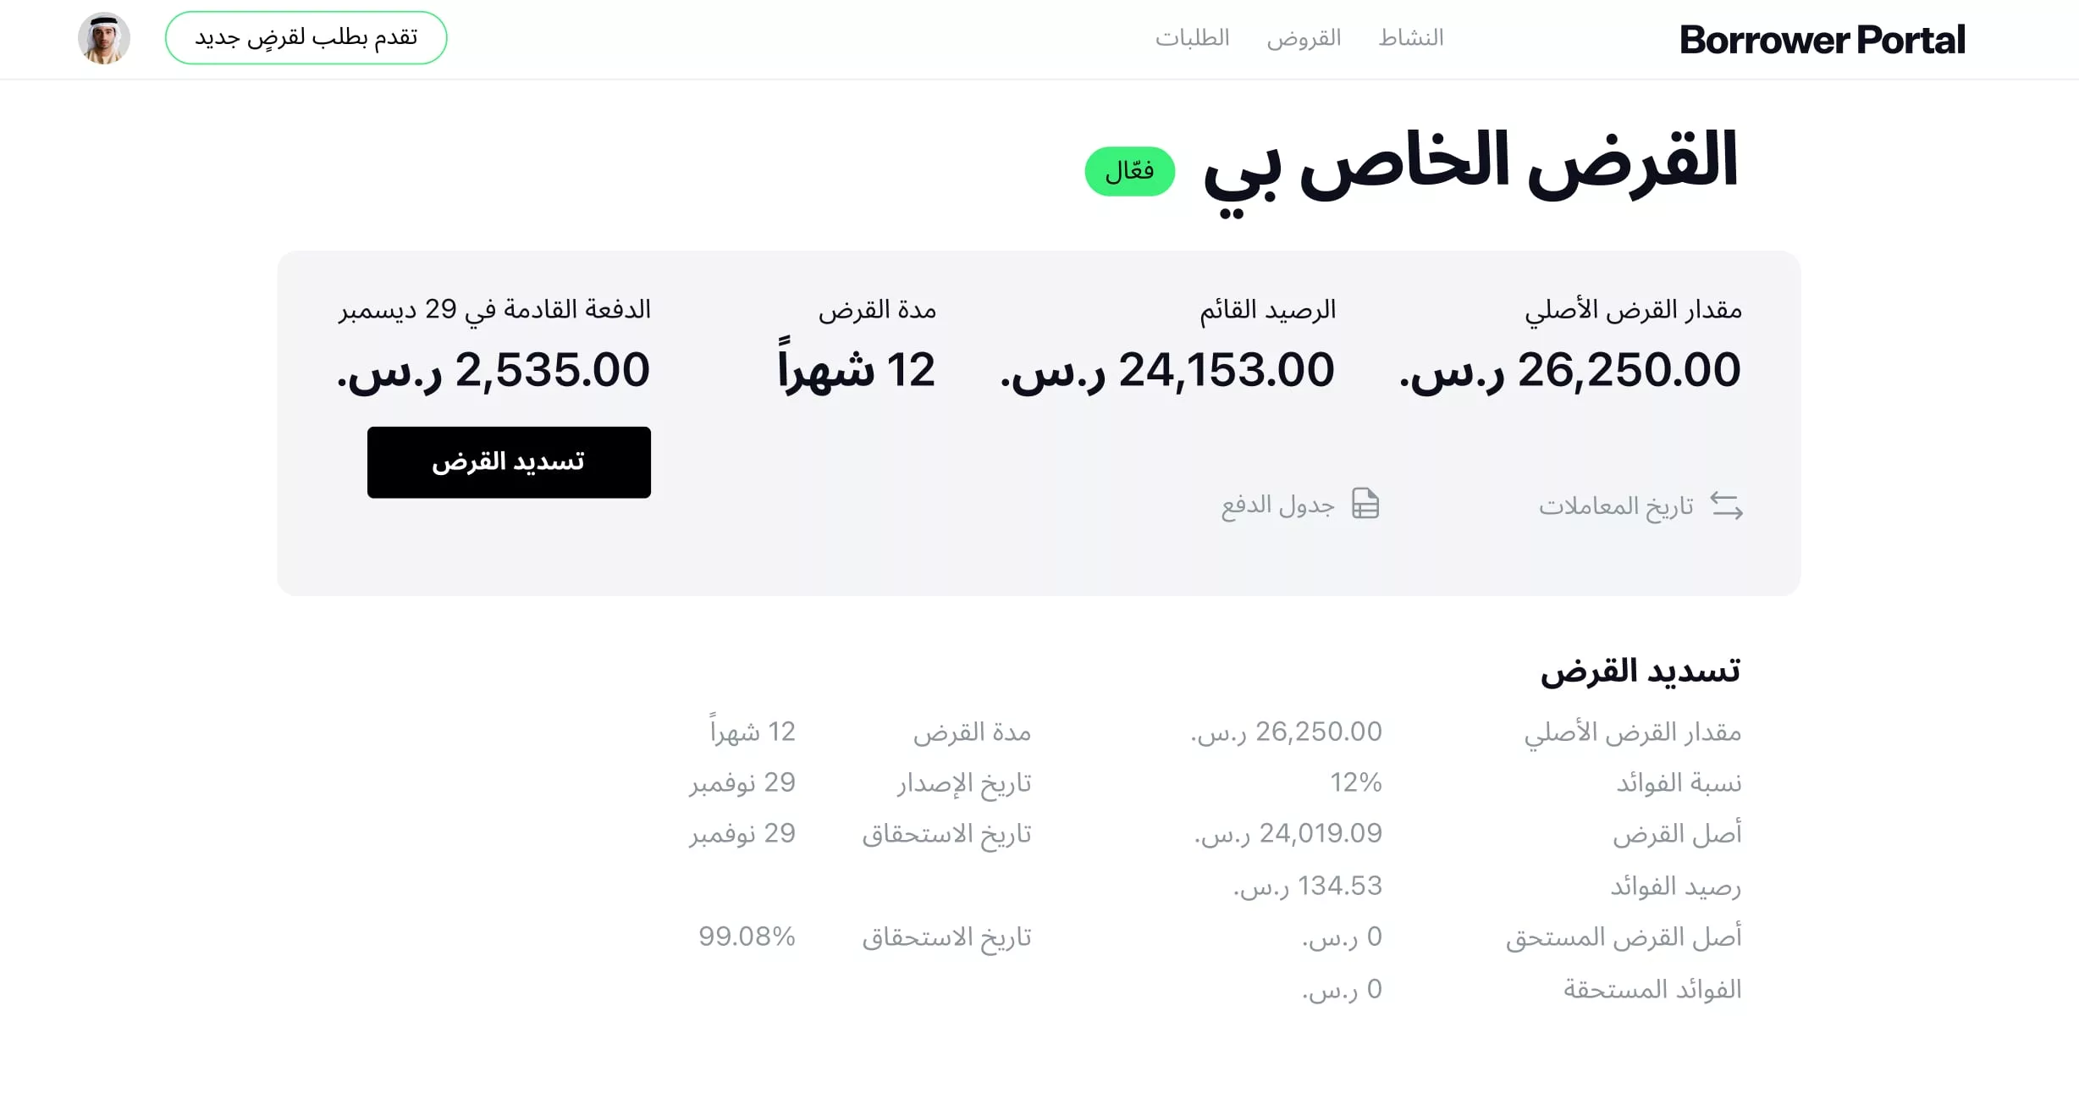Click the transaction history arrows icon
This screenshot has height=1116, width=2079.
[1726, 506]
